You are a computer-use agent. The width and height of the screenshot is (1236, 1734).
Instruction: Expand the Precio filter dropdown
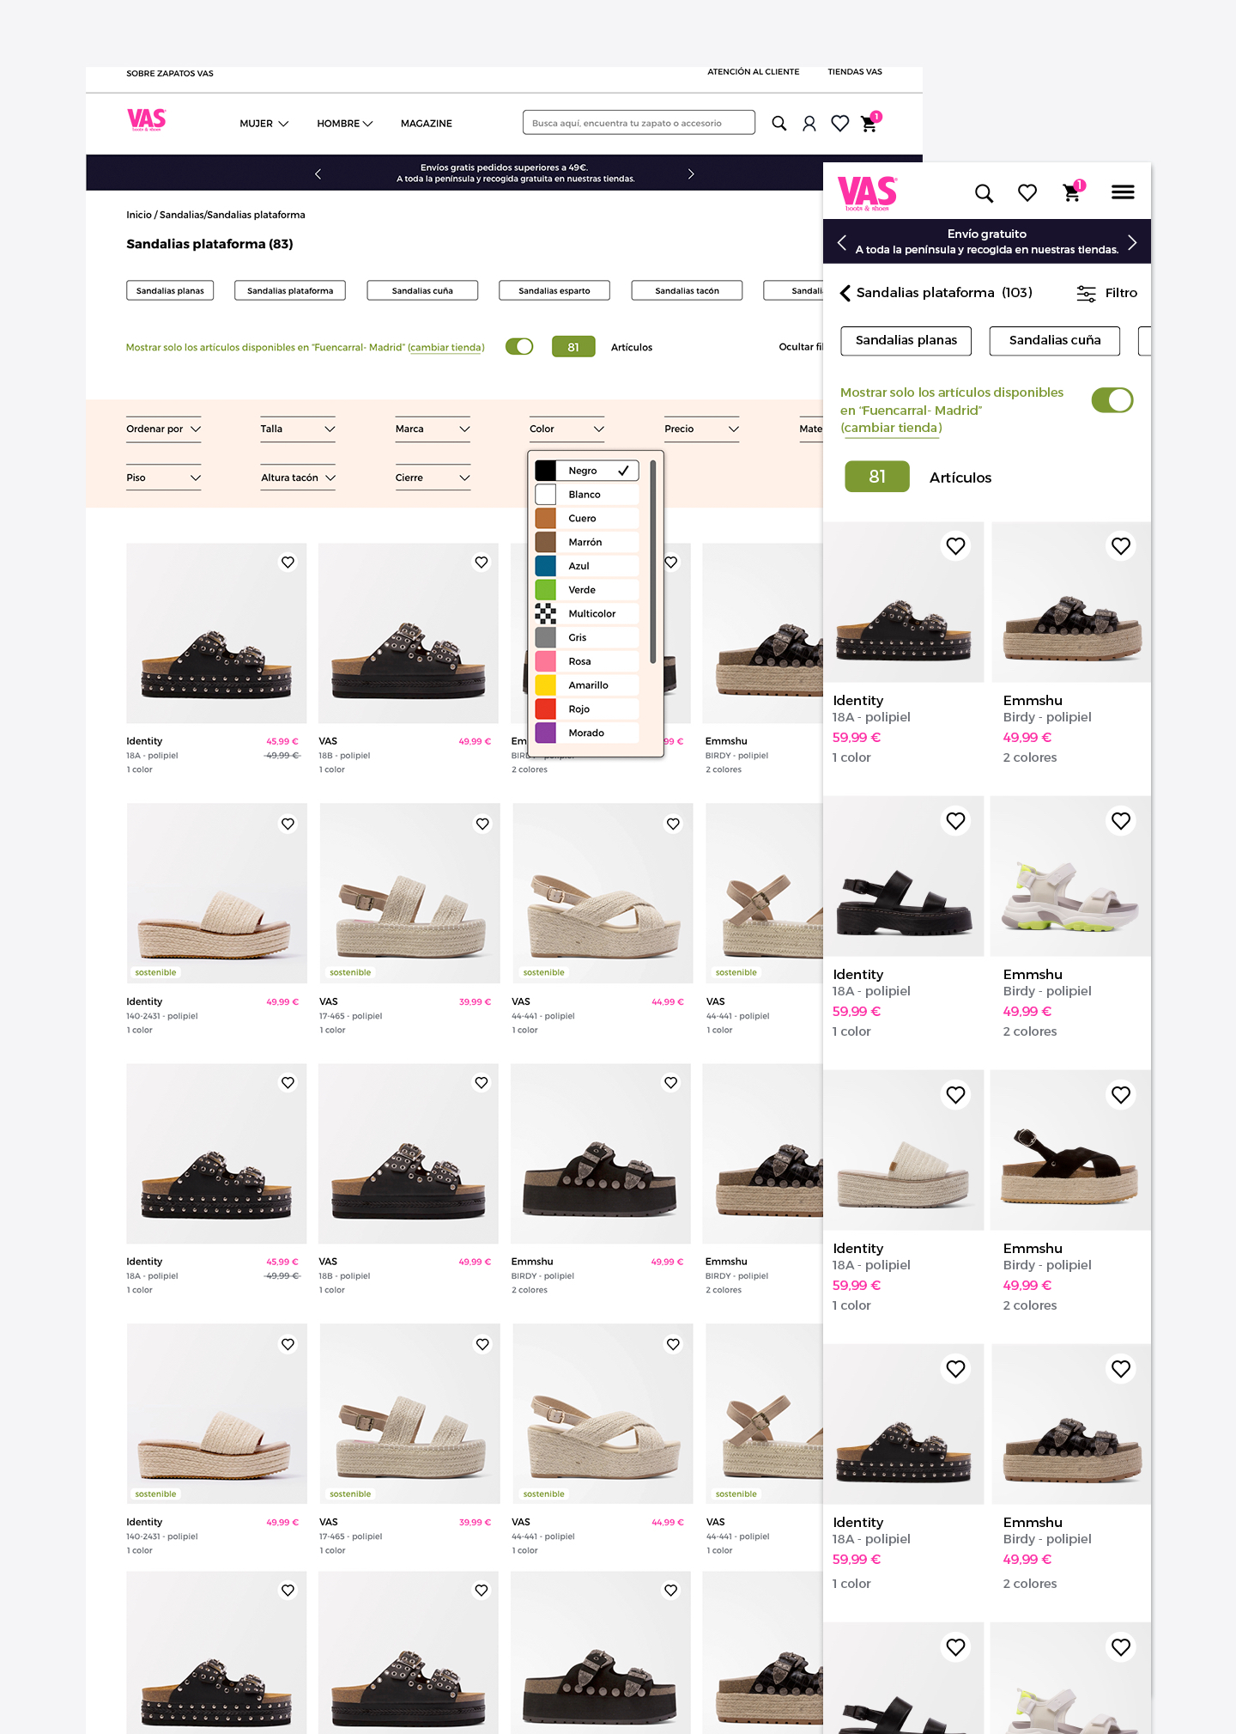click(x=701, y=429)
